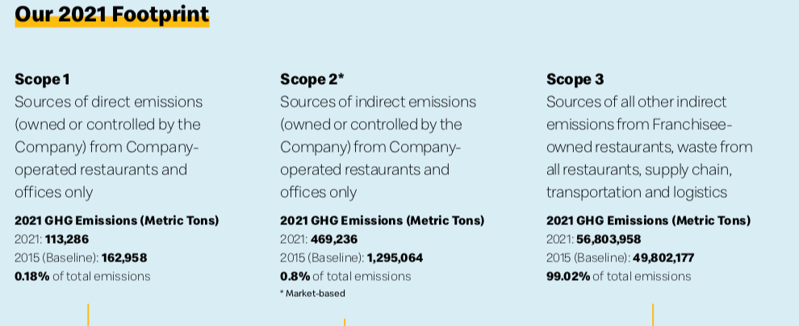Click the Scope 3 'Sources of all other indirect' description
Image resolution: width=799 pixels, height=326 pixels.
[649, 147]
